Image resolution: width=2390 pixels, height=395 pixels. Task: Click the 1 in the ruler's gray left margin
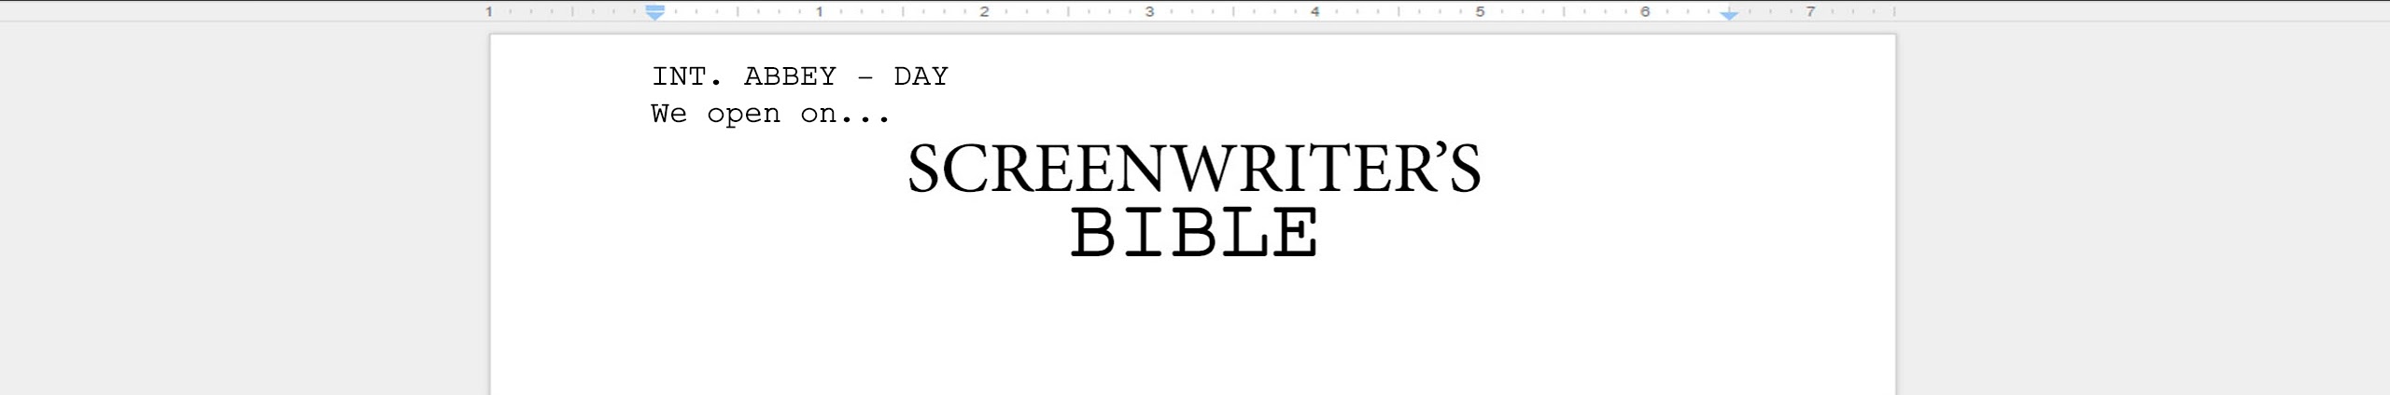[489, 12]
